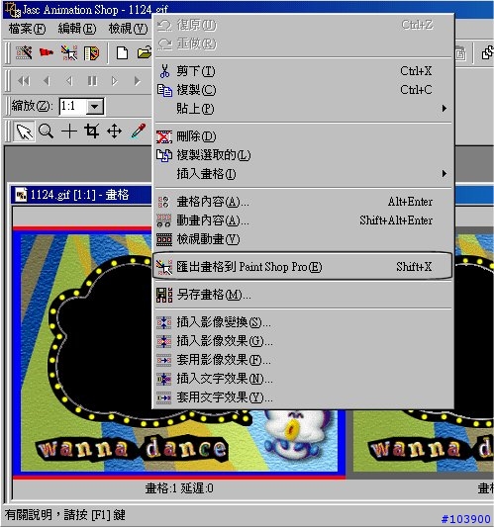The image size is (494, 527).
Task: Click the 1124.gif frames window title bar
Action: click(x=81, y=195)
